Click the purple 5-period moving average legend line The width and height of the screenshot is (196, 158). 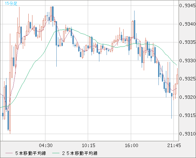tap(9, 153)
